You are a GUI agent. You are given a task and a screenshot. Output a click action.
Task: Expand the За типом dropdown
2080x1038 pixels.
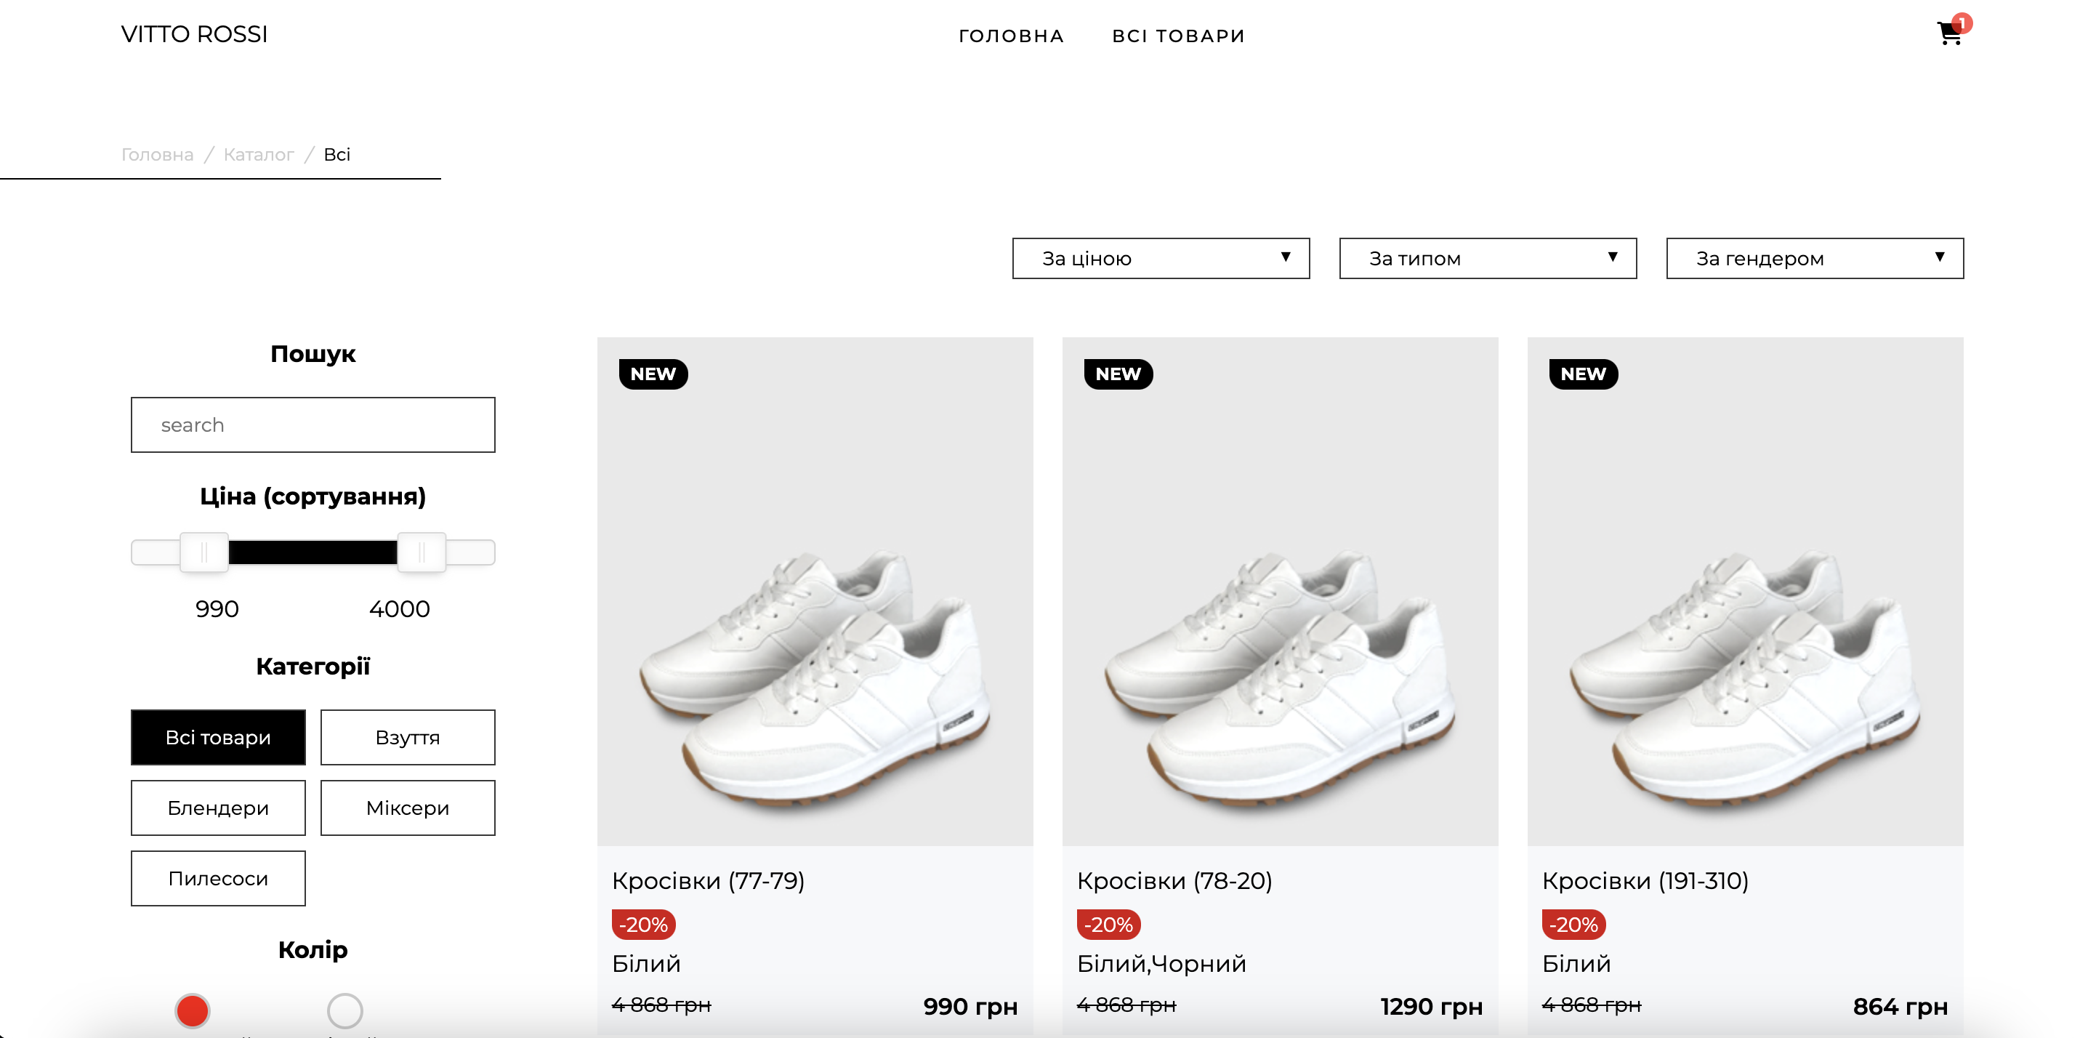[1488, 259]
